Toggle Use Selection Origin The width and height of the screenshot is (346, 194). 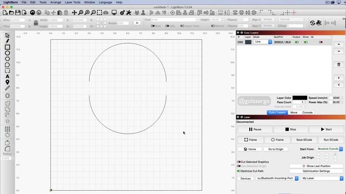[239, 166]
